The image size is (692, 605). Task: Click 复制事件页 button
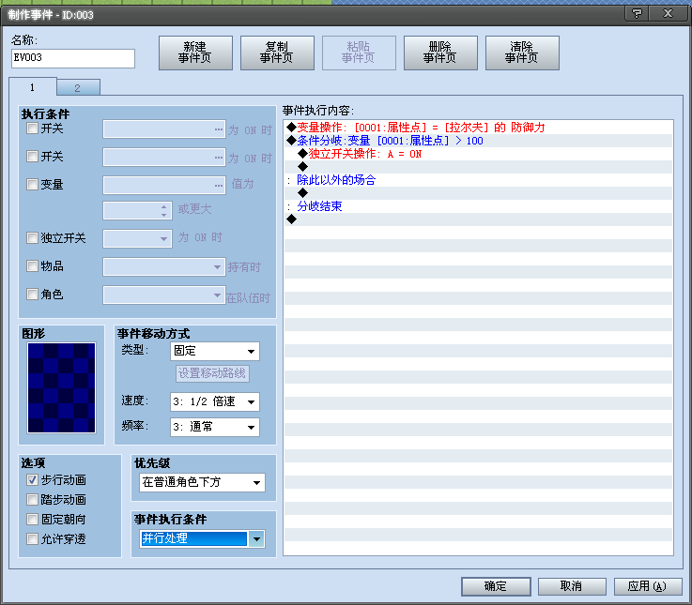click(277, 53)
